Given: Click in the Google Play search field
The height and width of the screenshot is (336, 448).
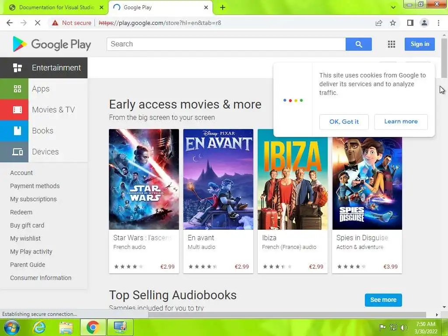Looking at the screenshot, I should 226,44.
